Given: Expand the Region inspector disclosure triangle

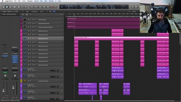Looking at the screenshot, I should (2, 12).
